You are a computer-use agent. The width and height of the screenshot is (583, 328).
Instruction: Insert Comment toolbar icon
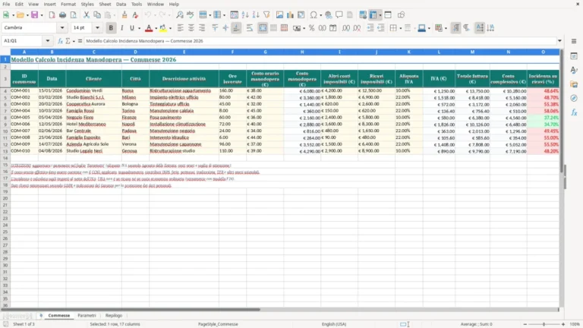pyautogui.click(x=339, y=15)
